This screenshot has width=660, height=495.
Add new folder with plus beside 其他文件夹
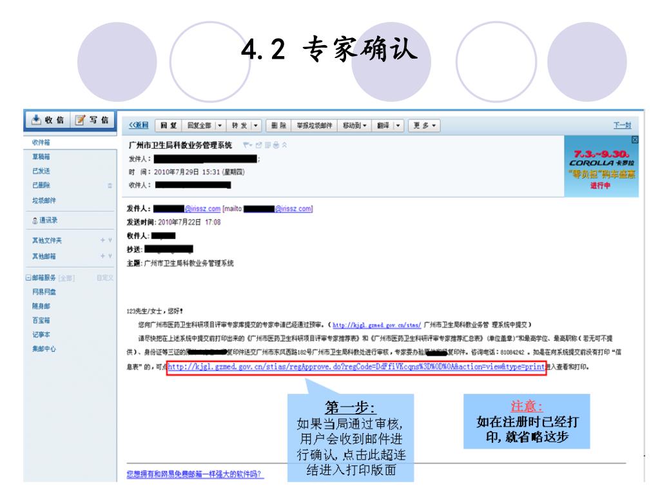pyautogui.click(x=102, y=240)
